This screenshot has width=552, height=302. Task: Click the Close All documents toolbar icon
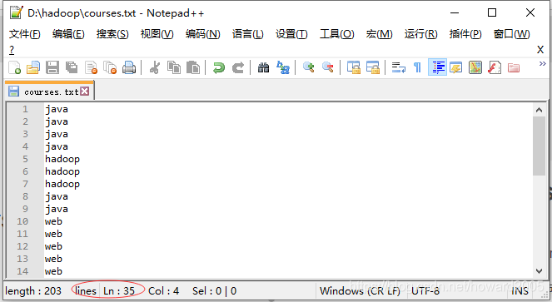110,67
